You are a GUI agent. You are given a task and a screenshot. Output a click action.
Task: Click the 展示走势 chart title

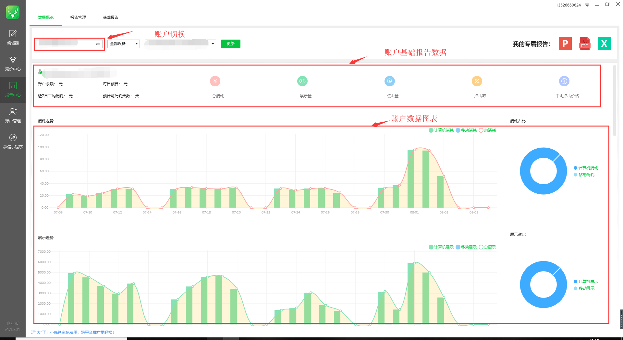pyautogui.click(x=46, y=238)
